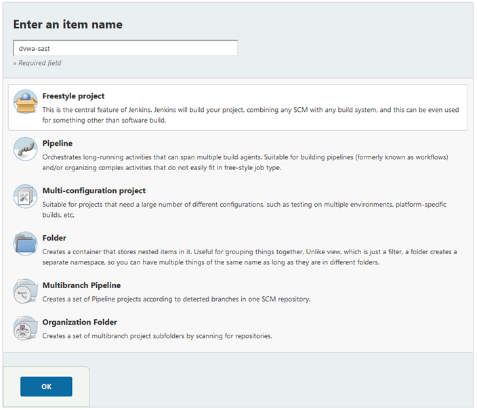The height and width of the screenshot is (410, 477).
Task: Select the Organization Folder heading
Action: (x=80, y=323)
